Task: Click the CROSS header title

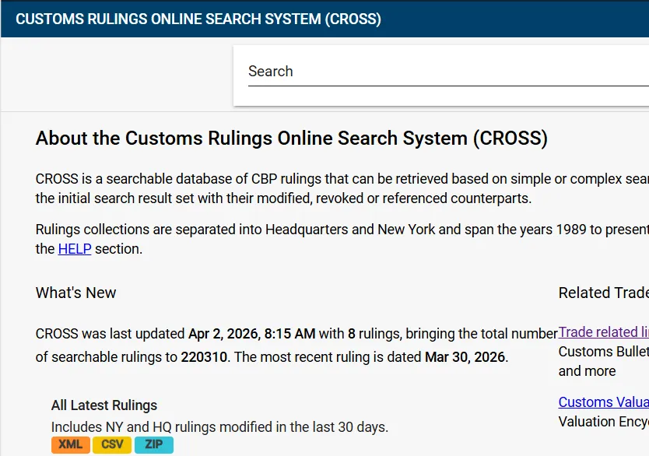Action: [x=198, y=19]
